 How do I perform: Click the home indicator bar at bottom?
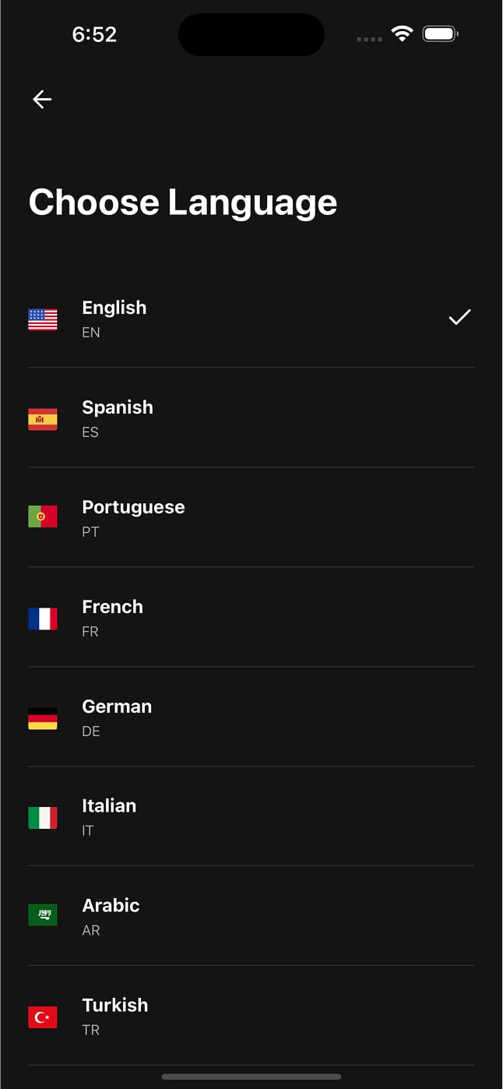251,1075
